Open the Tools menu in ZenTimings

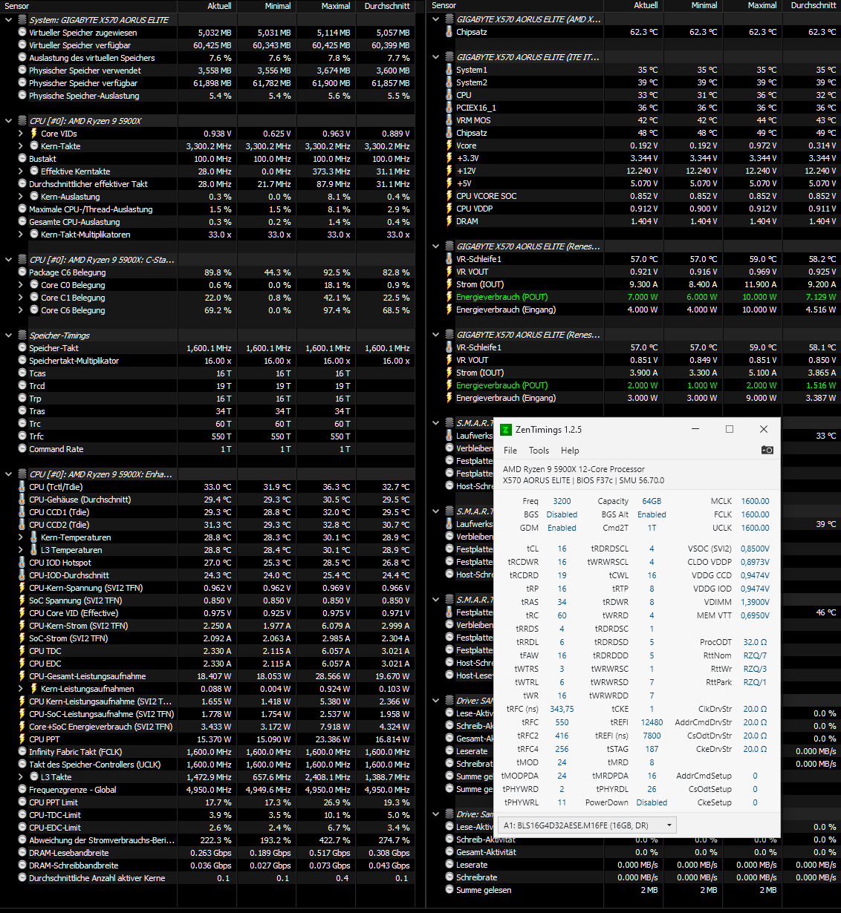coord(539,451)
